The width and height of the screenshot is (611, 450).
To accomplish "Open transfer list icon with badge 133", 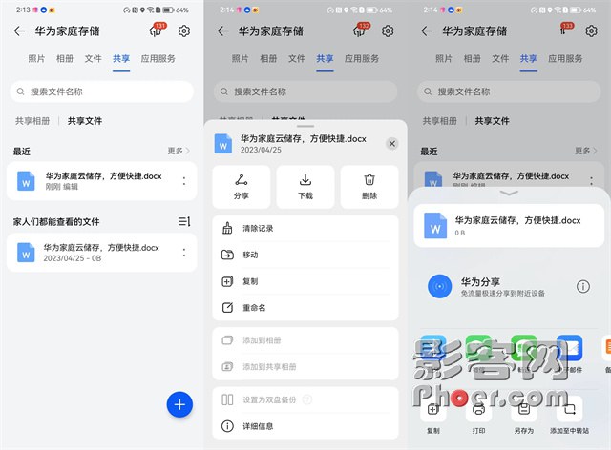I will 564,30.
